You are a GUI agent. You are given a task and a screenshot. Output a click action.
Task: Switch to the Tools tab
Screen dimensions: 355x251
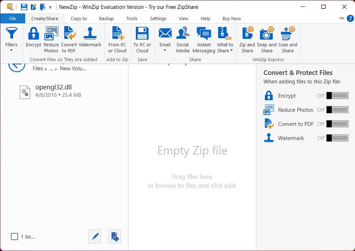tap(132, 19)
